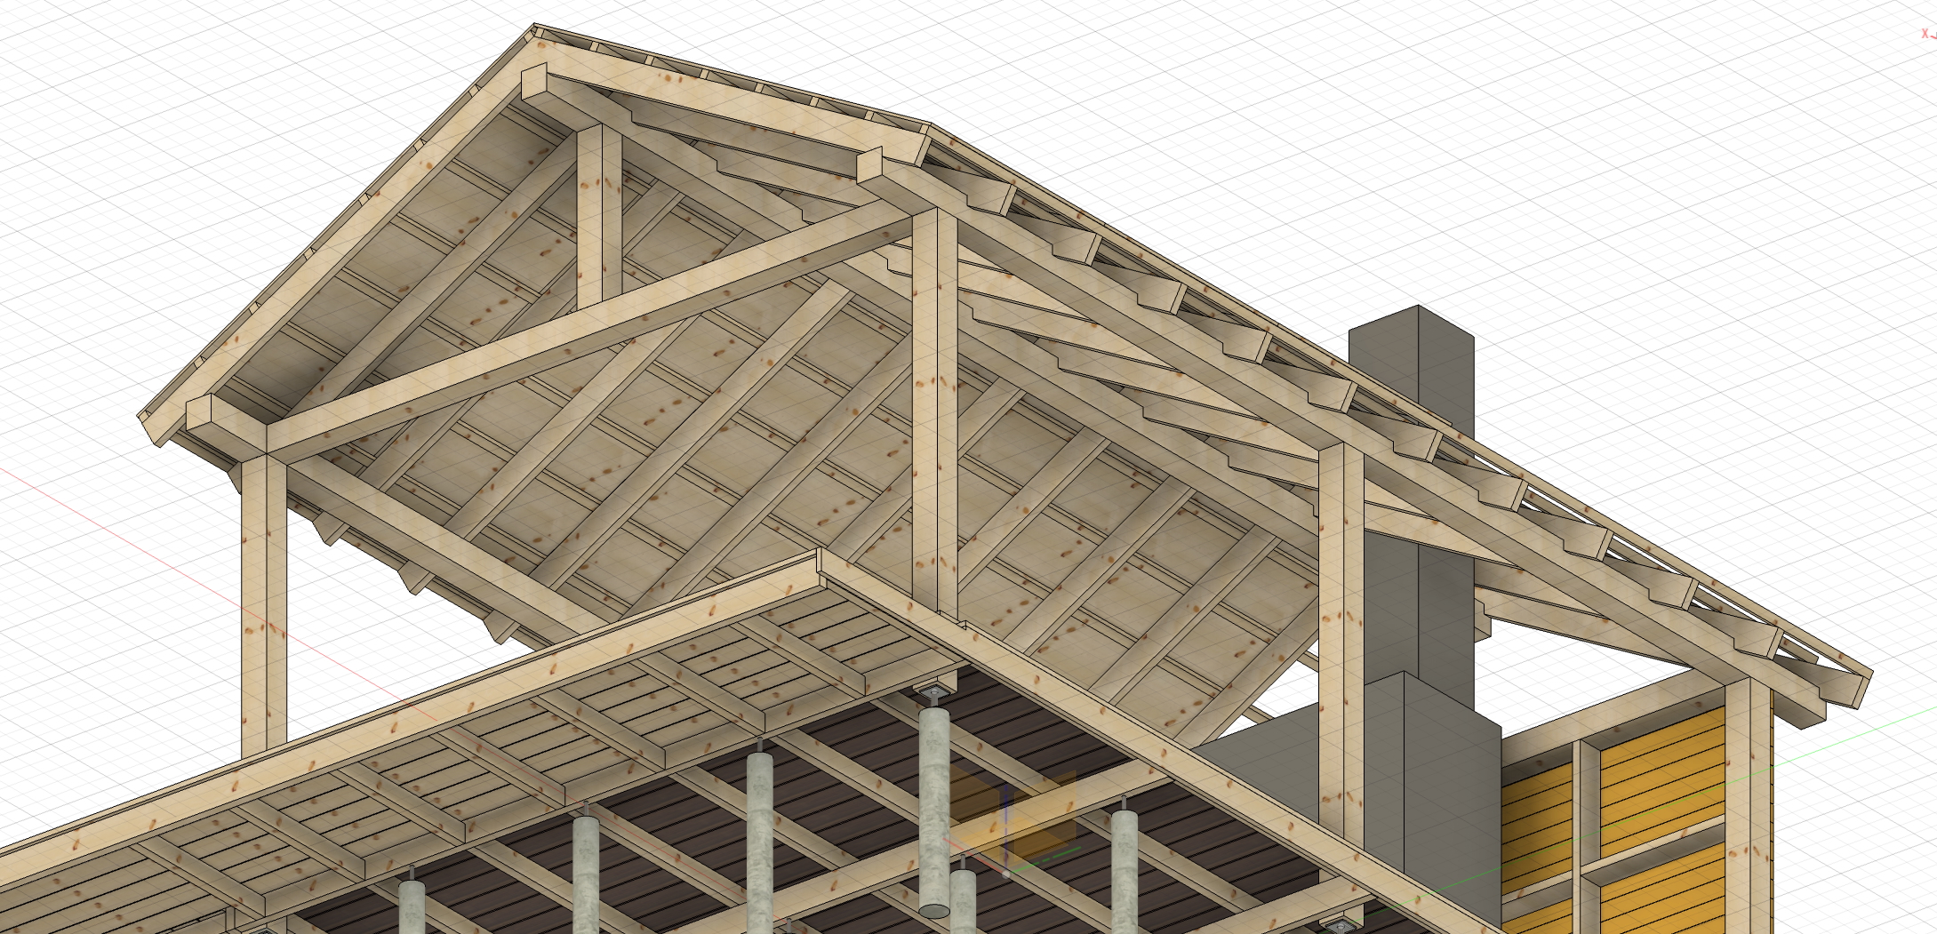
Task: Select the far-left corner timber post
Action: [x=263, y=604]
